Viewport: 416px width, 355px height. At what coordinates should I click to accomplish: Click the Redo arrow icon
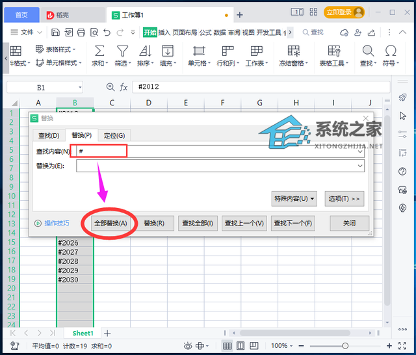coord(120,33)
